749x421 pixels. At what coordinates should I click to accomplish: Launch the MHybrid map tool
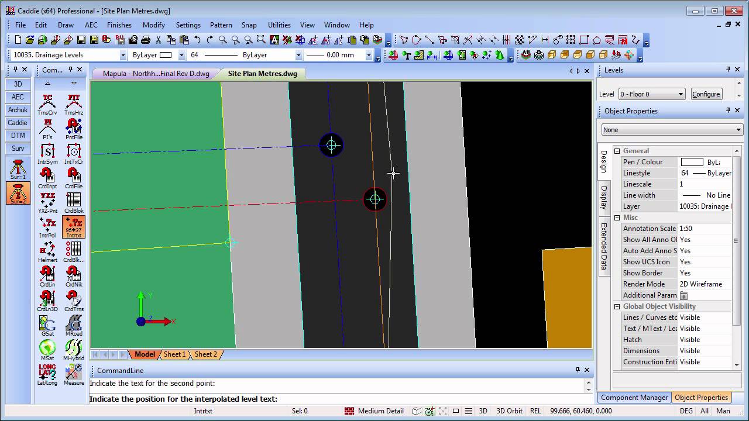pos(74,350)
